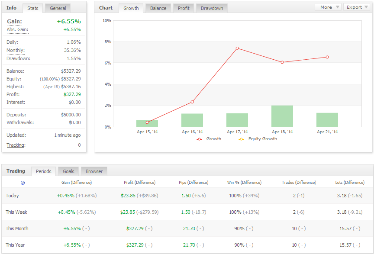This screenshot has height=254, width=374.
Task: Click Today's gain +0.45% (+1.68%)
Action: click(77, 196)
